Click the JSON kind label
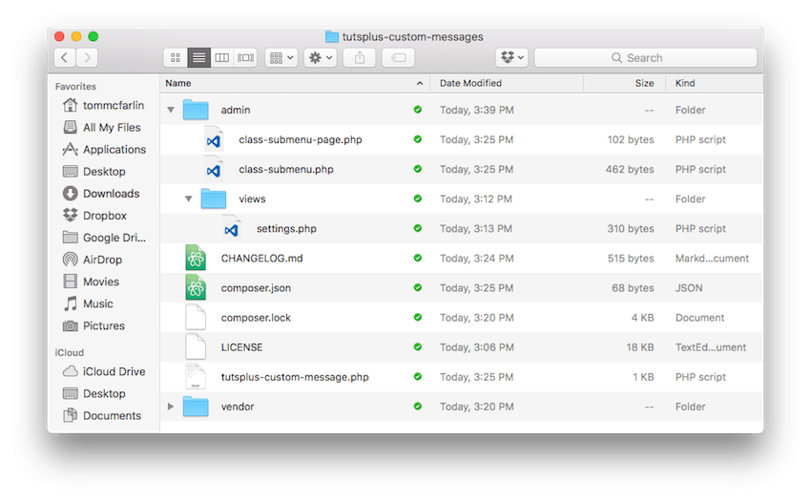The width and height of the screenshot is (811, 501). [689, 288]
